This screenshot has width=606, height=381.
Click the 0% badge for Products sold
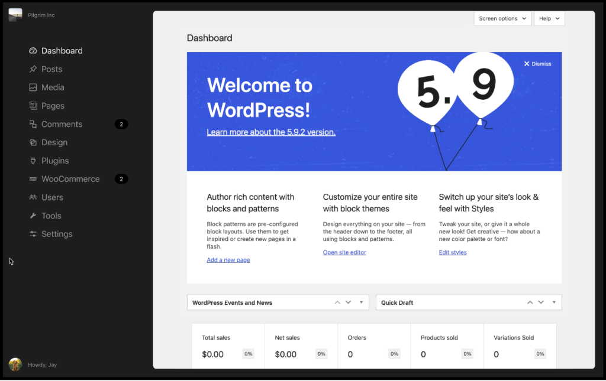point(468,354)
